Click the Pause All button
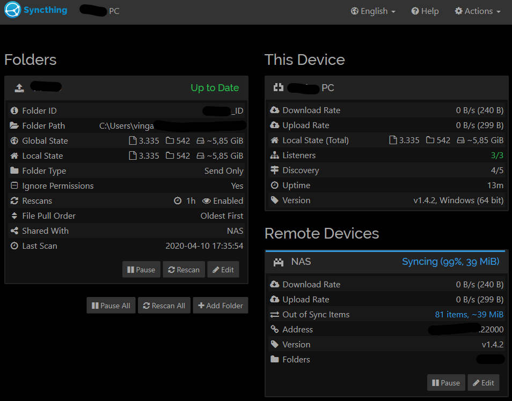The width and height of the screenshot is (512, 401). point(111,306)
